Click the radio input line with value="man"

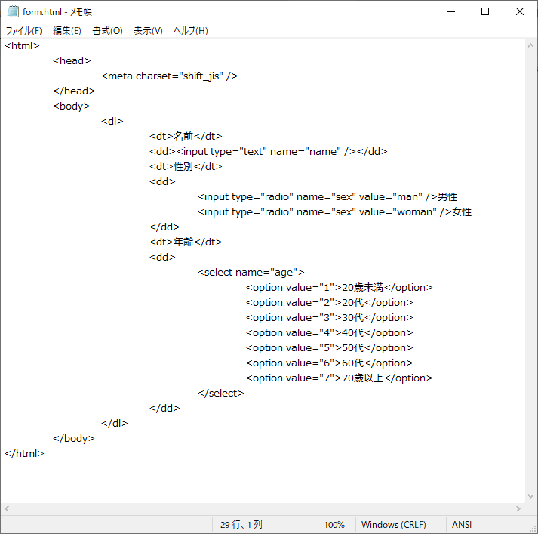pyautogui.click(x=327, y=197)
